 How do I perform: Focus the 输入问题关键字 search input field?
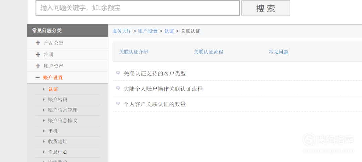(137, 8)
